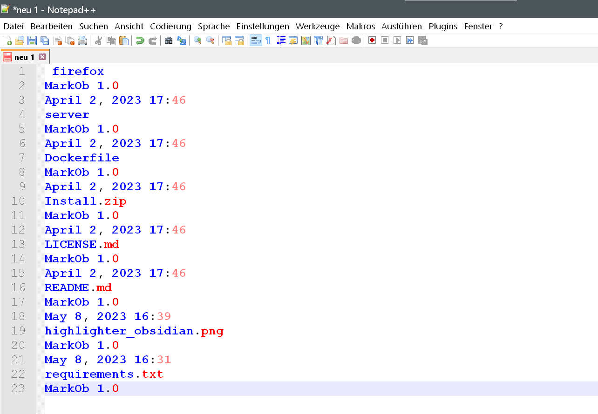Expand the Sprache menu
This screenshot has height=414, width=598.
pyautogui.click(x=213, y=27)
